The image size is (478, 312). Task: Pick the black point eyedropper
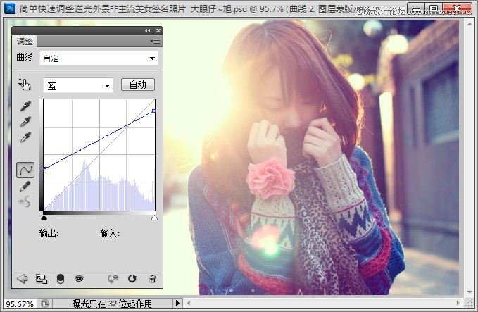[25, 106]
